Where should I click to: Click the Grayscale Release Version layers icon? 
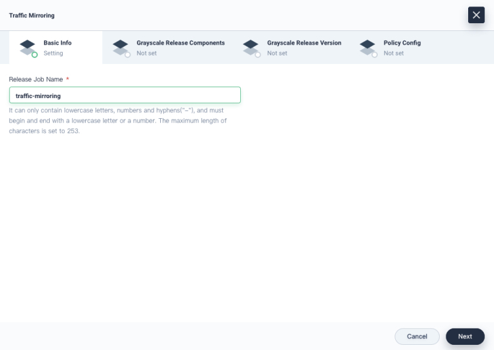pyautogui.click(x=251, y=46)
